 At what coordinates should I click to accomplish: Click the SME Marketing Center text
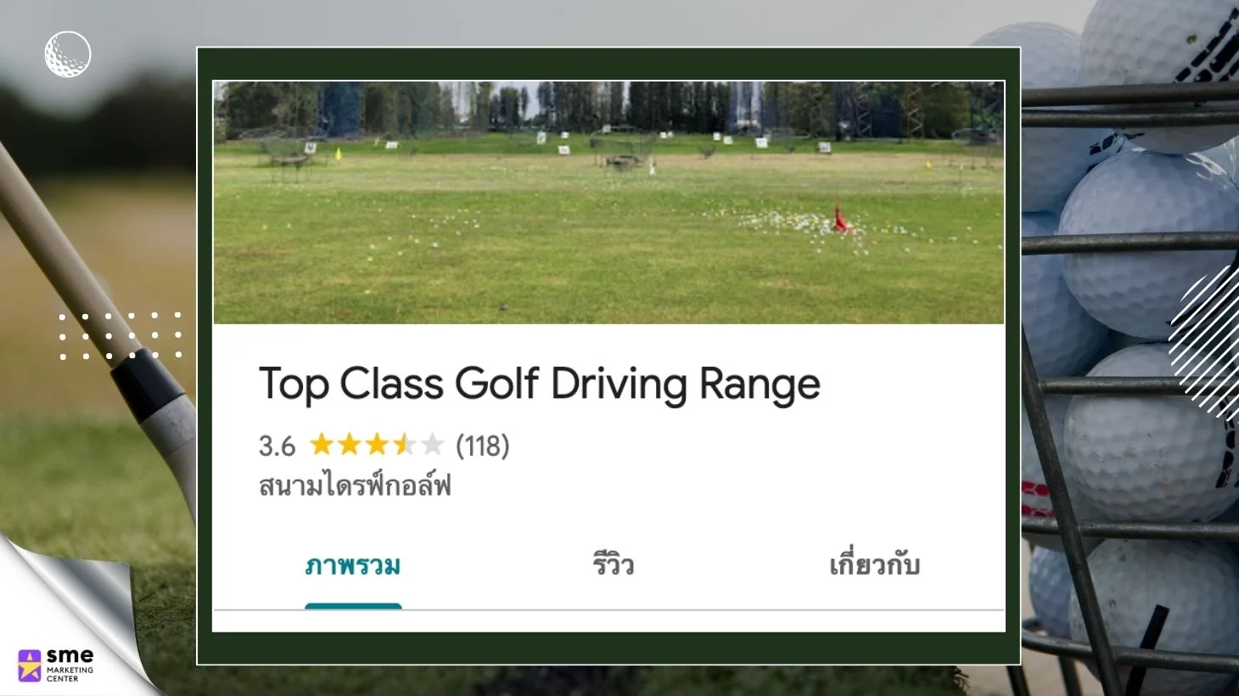coord(70,665)
